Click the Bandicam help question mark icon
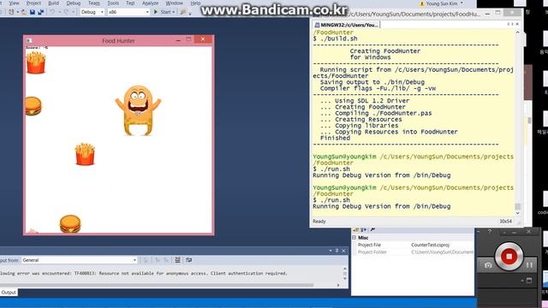The width and height of the screenshot is (548, 308). 489,232
